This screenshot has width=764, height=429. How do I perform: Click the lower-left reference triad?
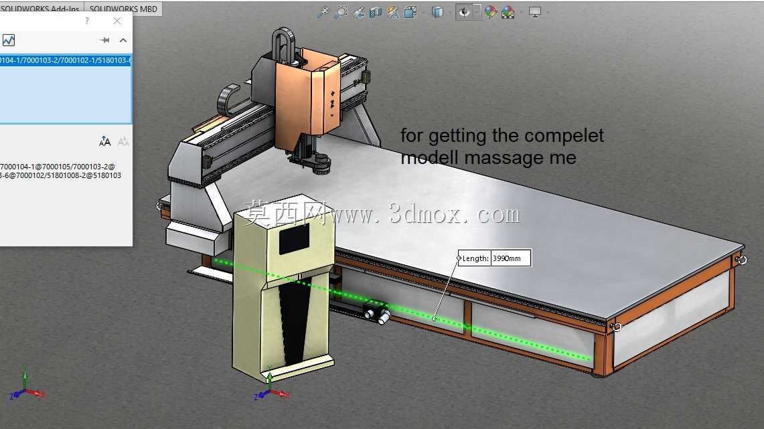click(26, 385)
